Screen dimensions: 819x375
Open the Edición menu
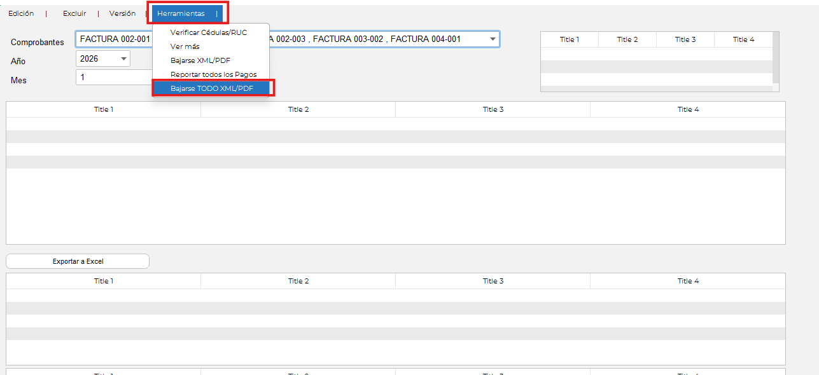coord(21,13)
